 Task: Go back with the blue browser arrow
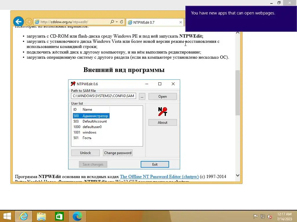pyautogui.click(x=18, y=22)
